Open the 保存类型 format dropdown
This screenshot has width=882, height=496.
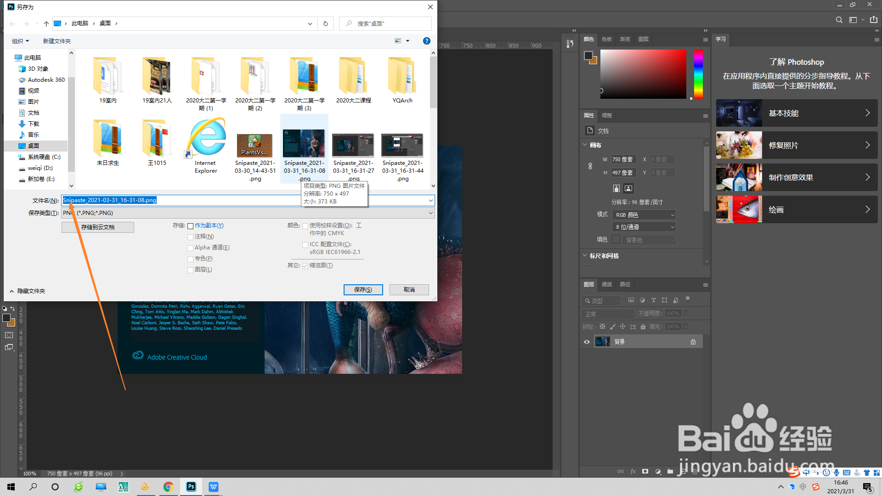tap(248, 213)
